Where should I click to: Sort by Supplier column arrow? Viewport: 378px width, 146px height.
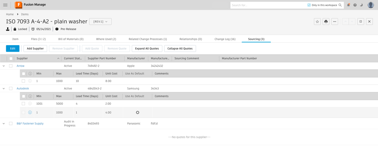(58, 58)
